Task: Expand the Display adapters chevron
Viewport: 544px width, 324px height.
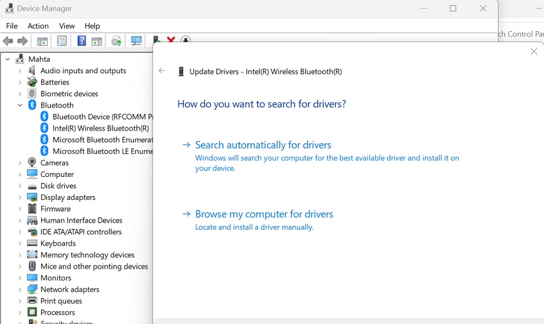Action: tap(20, 197)
